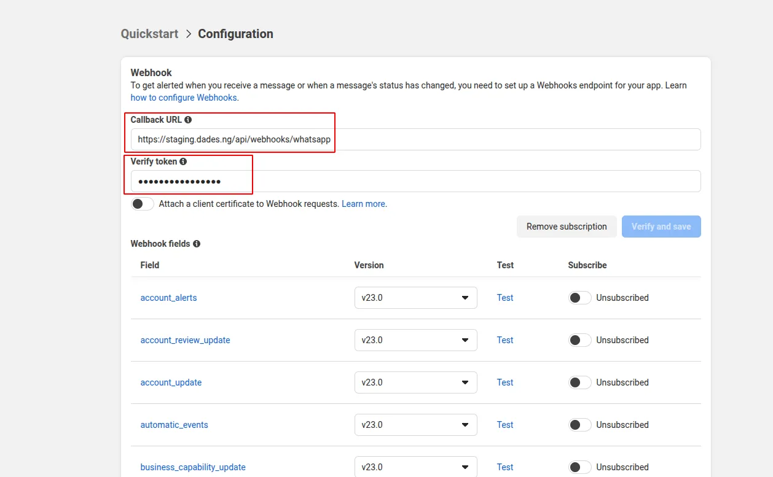Click the Webhook fields info icon
The height and width of the screenshot is (477, 773).
pyautogui.click(x=197, y=244)
